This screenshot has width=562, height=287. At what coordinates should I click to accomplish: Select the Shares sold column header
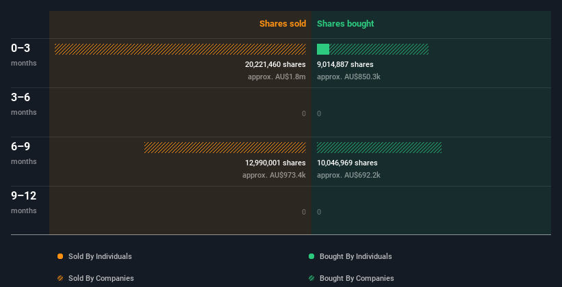tap(283, 24)
